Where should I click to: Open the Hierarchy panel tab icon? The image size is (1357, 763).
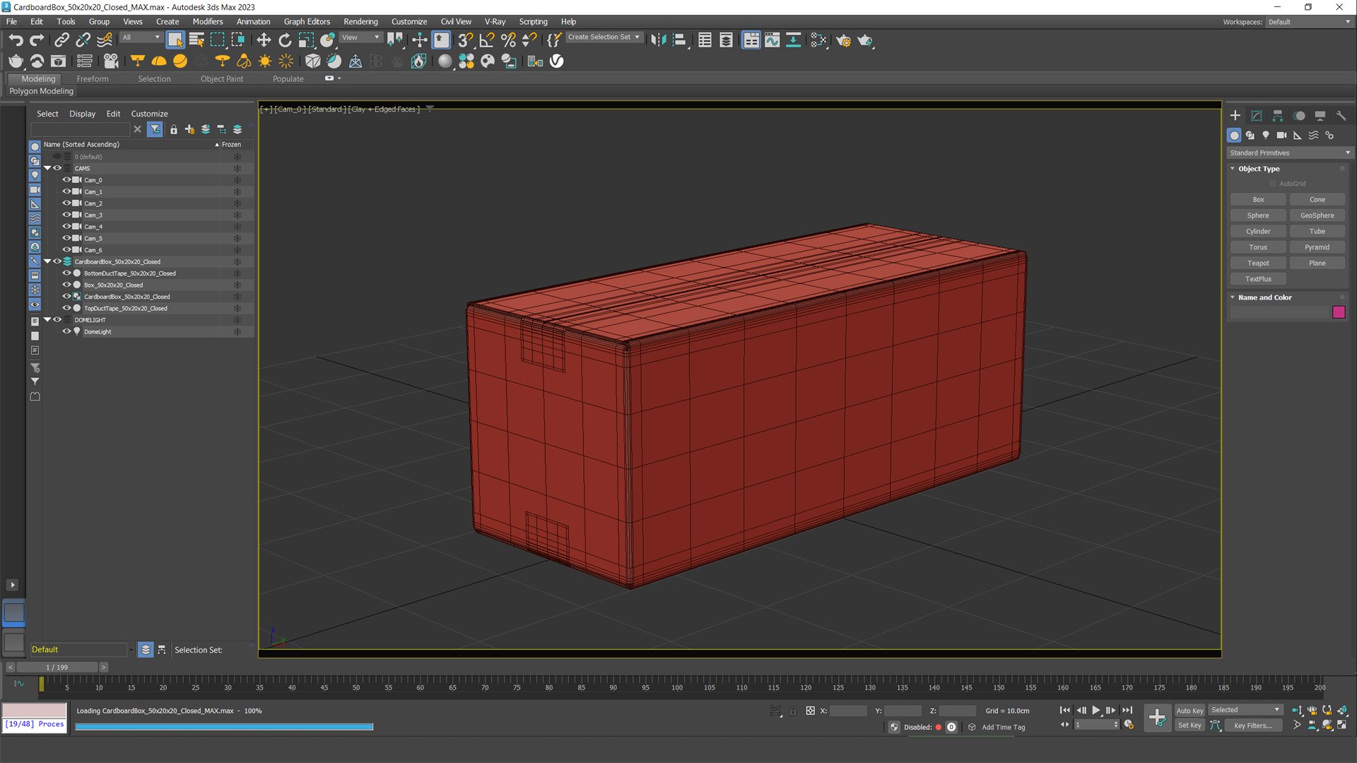(x=1278, y=115)
